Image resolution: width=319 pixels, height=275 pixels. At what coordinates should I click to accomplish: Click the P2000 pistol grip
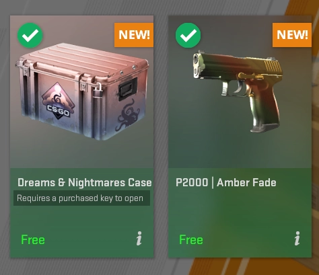(264, 109)
